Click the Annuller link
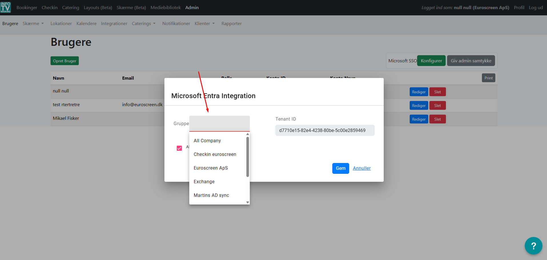 (x=362, y=168)
